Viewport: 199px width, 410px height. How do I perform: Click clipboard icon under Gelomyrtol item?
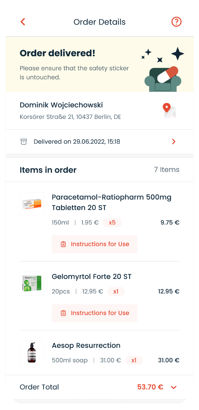63,313
